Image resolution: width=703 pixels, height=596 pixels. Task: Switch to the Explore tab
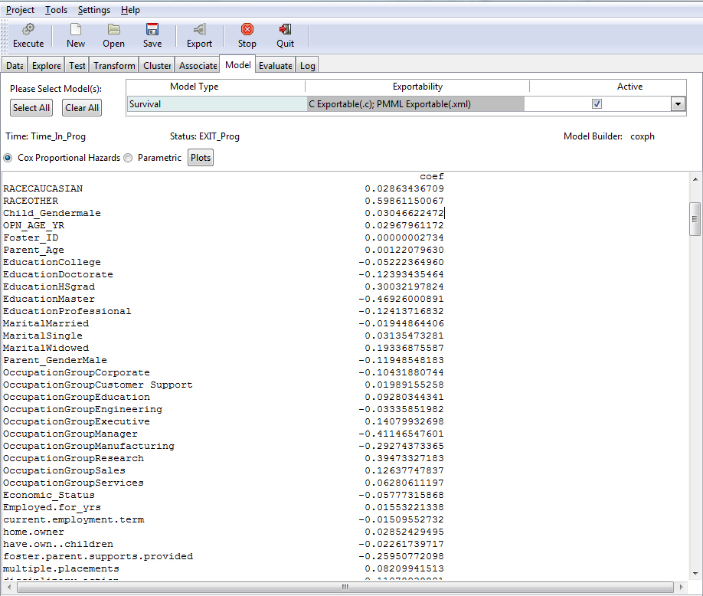coord(47,65)
